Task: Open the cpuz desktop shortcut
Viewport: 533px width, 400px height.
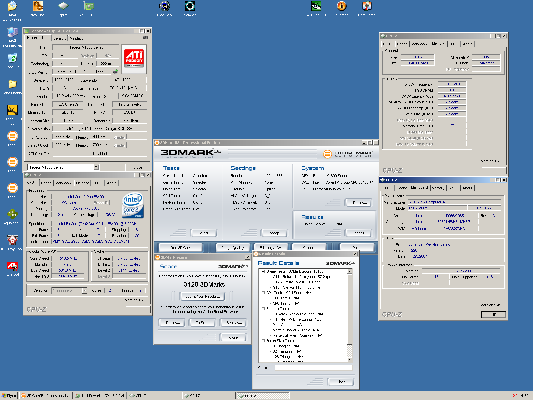Action: pyautogui.click(x=63, y=9)
